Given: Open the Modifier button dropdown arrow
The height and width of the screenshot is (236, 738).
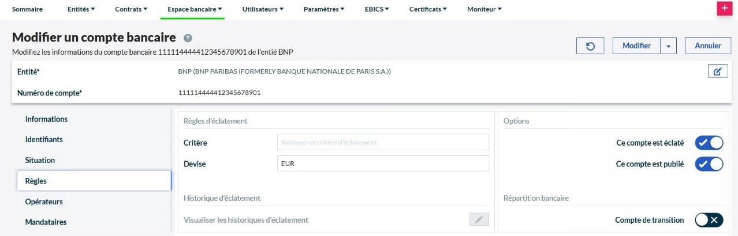Looking at the screenshot, I should (x=668, y=46).
